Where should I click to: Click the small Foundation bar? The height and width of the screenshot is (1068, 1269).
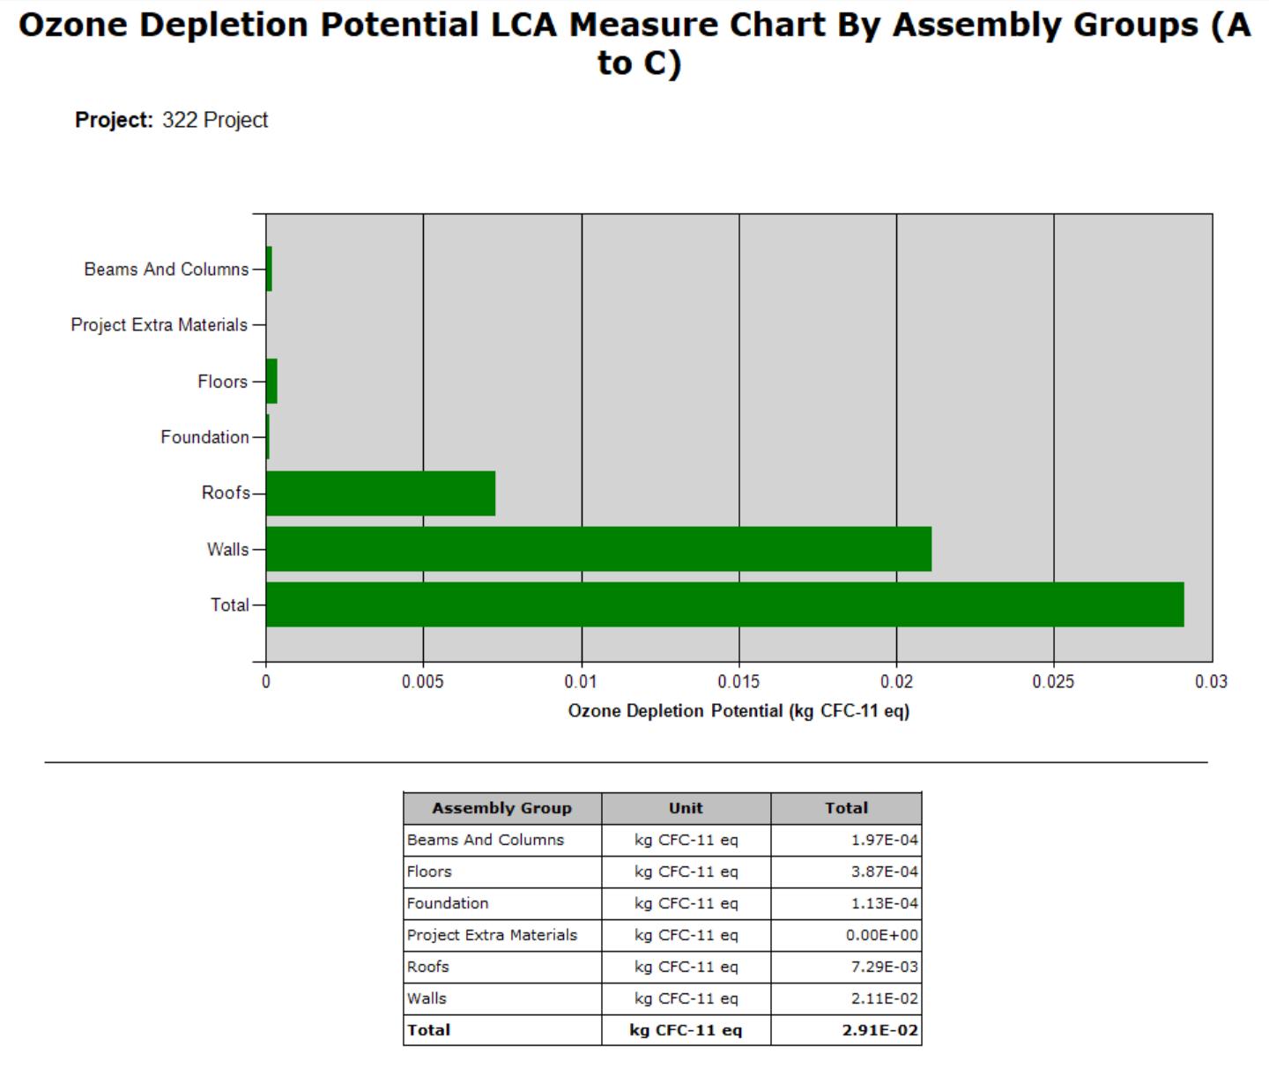click(268, 437)
